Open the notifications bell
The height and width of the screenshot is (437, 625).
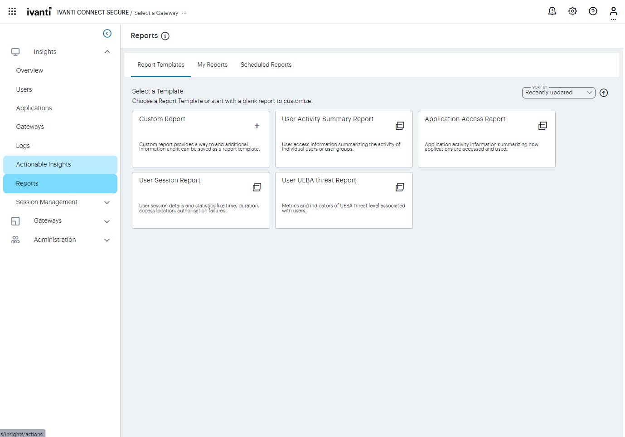(x=552, y=11)
